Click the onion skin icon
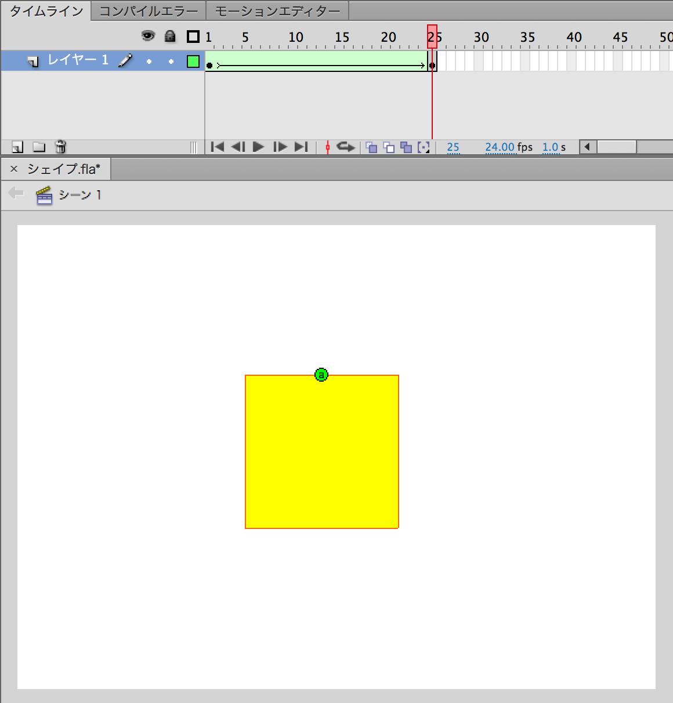The width and height of the screenshot is (673, 703). 371,147
